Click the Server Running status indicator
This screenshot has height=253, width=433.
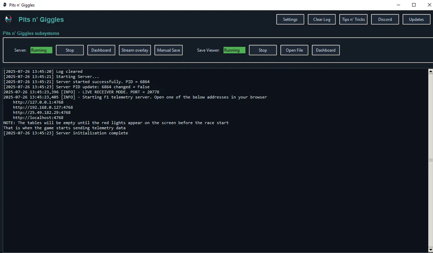pos(41,50)
